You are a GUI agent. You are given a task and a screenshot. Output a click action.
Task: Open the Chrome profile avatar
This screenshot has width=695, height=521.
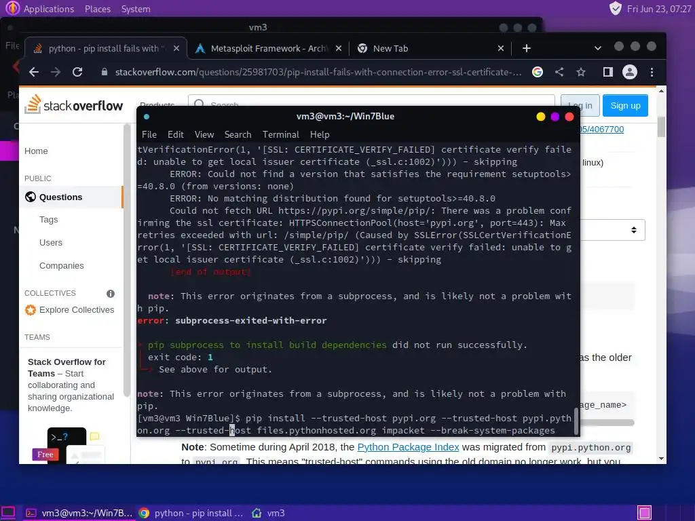coord(629,72)
